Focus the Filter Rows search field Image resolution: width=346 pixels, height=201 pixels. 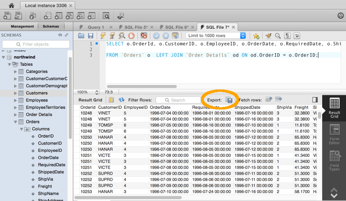(x=178, y=100)
